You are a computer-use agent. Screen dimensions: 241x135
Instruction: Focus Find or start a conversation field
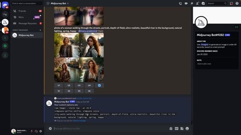coord(27,3)
